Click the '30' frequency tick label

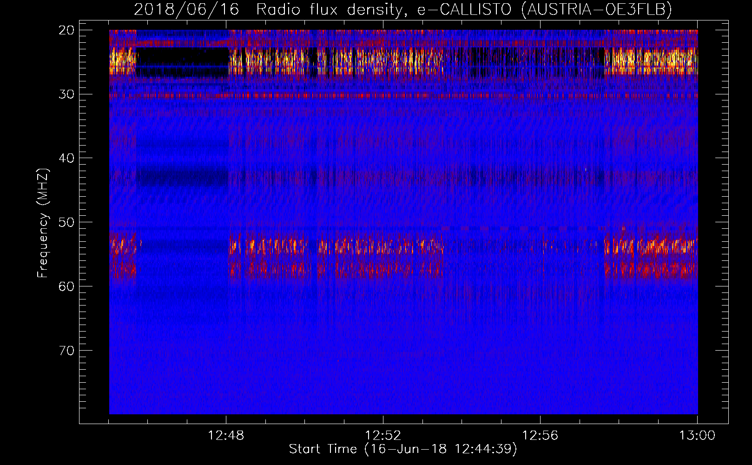pyautogui.click(x=67, y=94)
